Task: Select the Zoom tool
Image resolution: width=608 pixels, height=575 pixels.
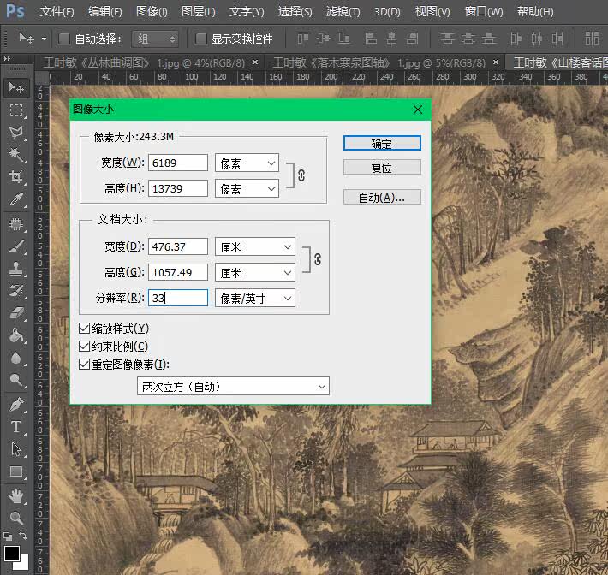Action: click(16, 518)
